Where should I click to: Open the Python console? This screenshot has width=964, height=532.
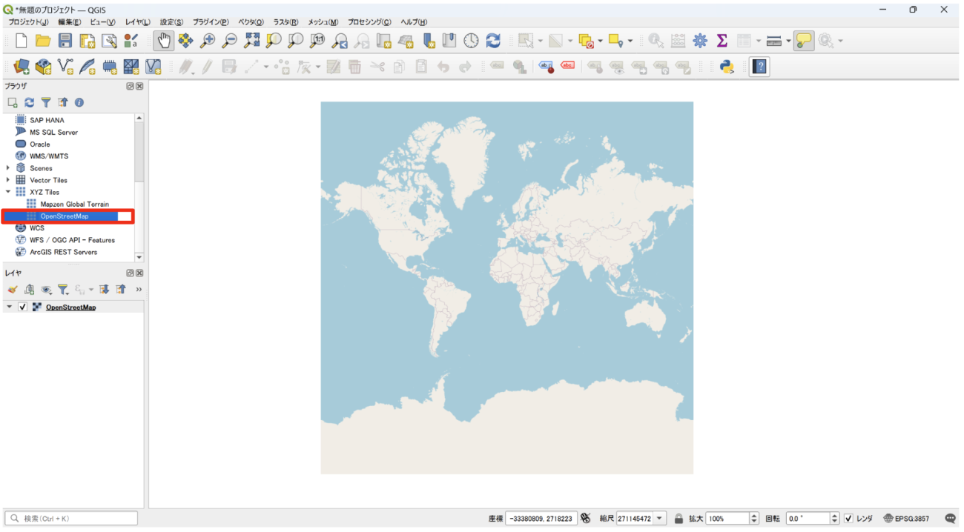(727, 67)
